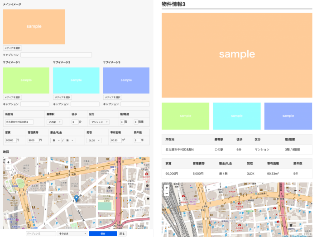Open the そのまま dropdown in bottom bar

coord(72,234)
